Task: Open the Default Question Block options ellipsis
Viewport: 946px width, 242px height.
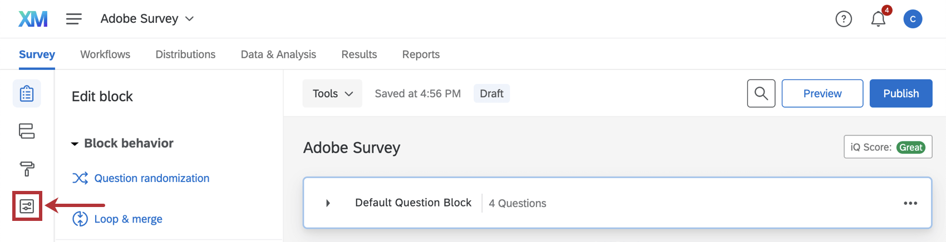Action: point(910,203)
